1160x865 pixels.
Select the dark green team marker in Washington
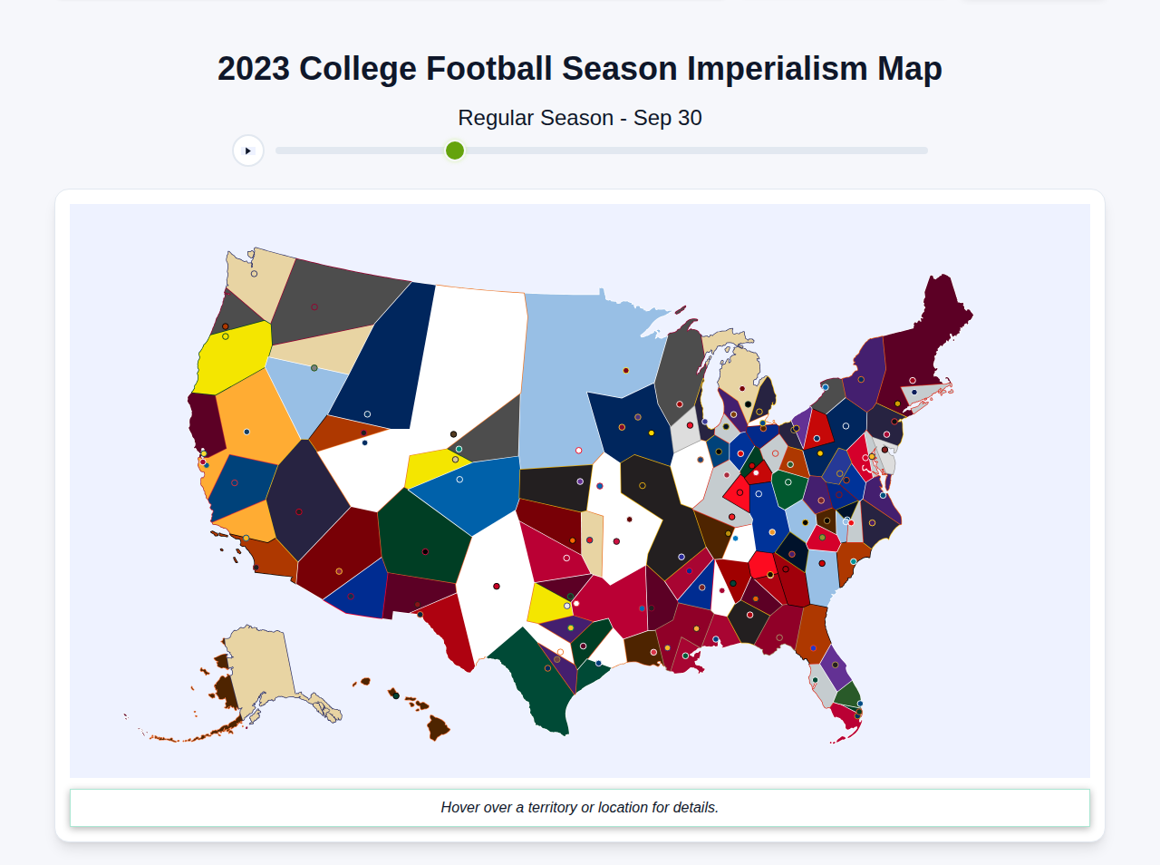(x=314, y=368)
